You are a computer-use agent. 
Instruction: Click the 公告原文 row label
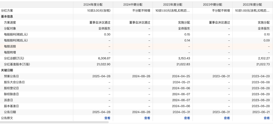coord(7,118)
